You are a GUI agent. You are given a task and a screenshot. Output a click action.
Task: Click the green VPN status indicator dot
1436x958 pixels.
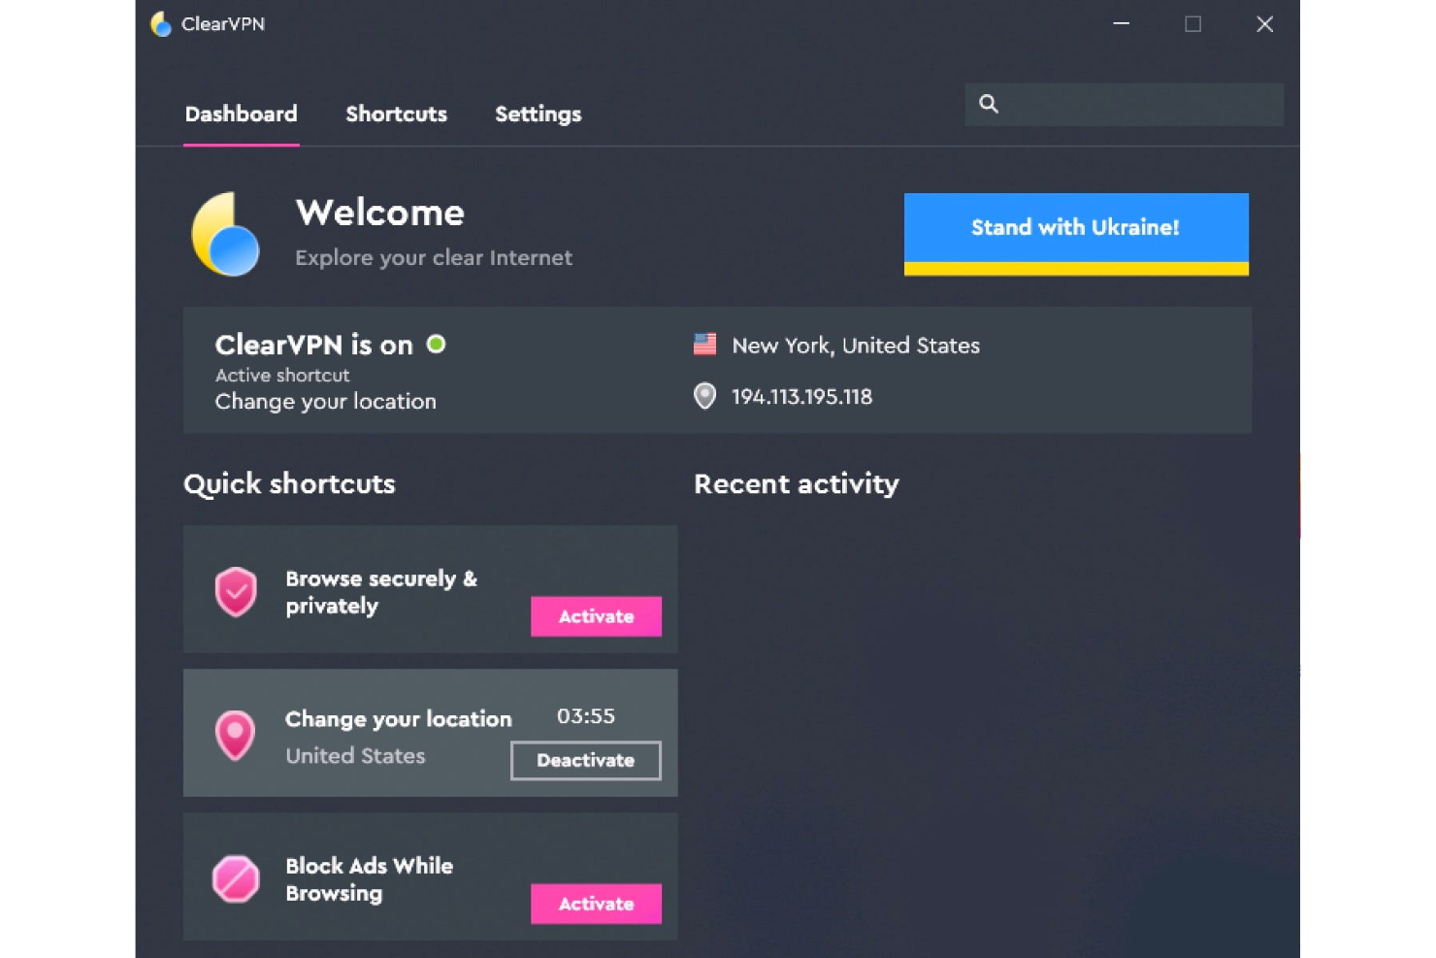click(436, 344)
